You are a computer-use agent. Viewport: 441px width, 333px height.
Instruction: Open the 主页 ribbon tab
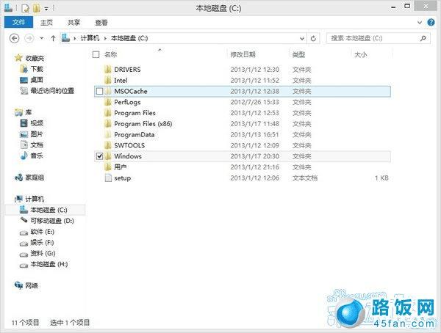point(46,23)
